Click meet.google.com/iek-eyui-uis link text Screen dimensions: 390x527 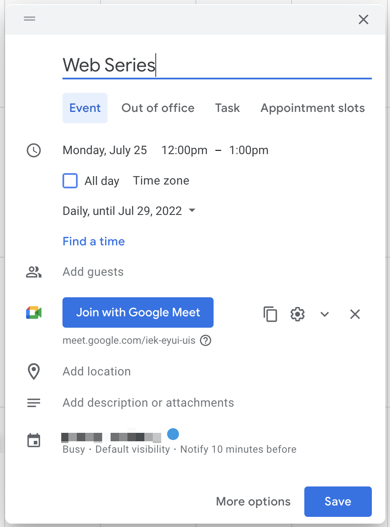(x=129, y=340)
